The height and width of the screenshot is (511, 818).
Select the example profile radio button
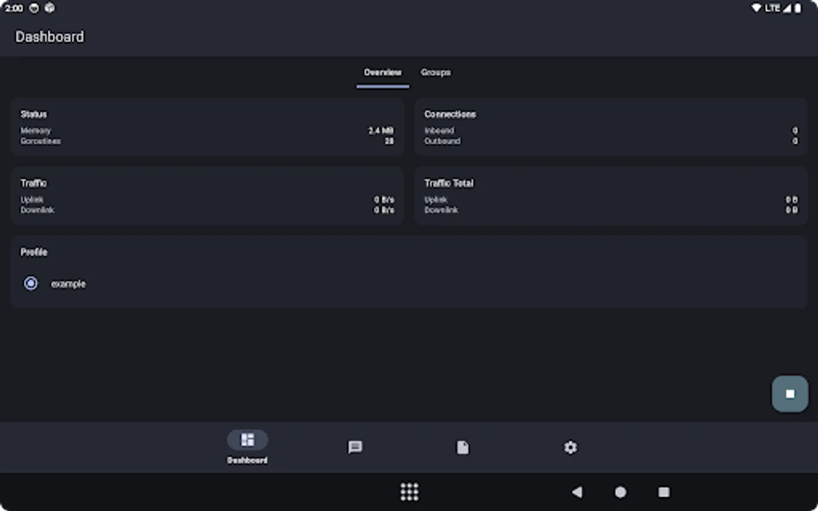click(30, 283)
